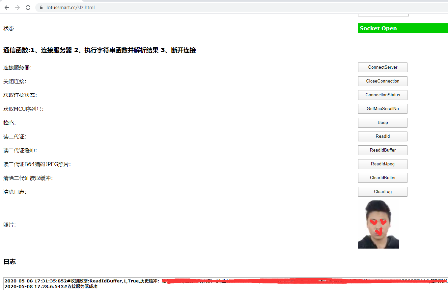Read the B64 photo with ReadIdJpeg
The height and width of the screenshot is (290, 448).
tap(382, 164)
